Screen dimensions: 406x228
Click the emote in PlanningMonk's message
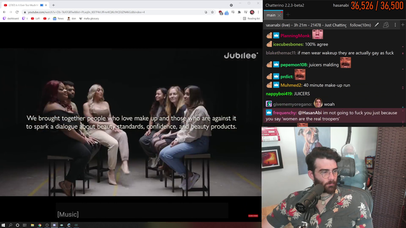coord(317,34)
